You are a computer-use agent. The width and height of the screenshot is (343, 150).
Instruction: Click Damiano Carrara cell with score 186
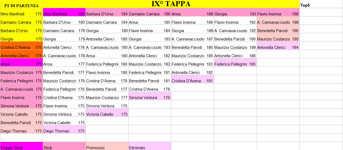click(x=149, y=14)
